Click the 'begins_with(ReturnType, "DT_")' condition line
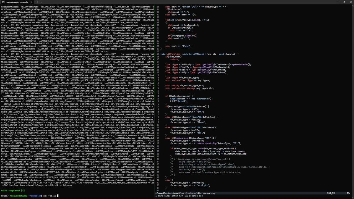354x199 pixels. pos(191,138)
